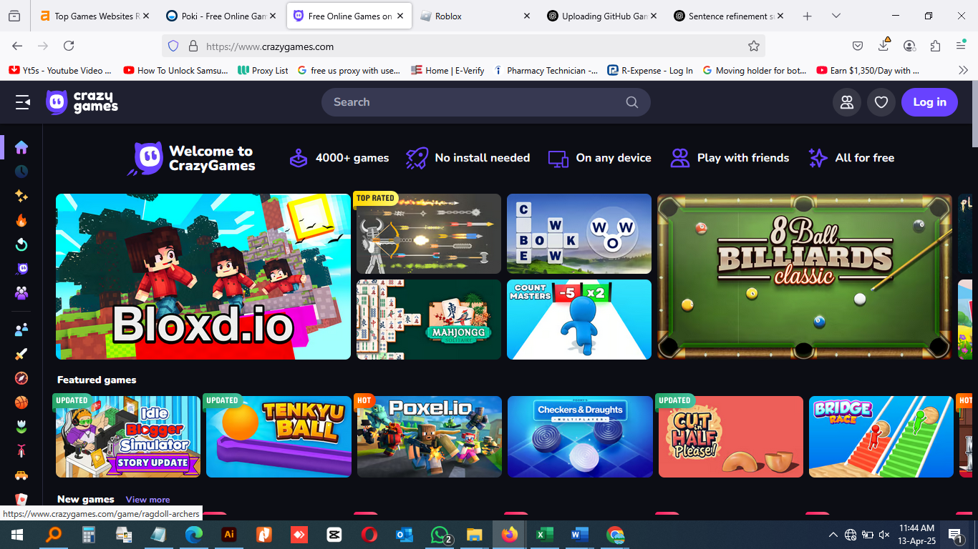
Task: Open the Checkers & Draughts game thumbnail
Action: coord(580,437)
